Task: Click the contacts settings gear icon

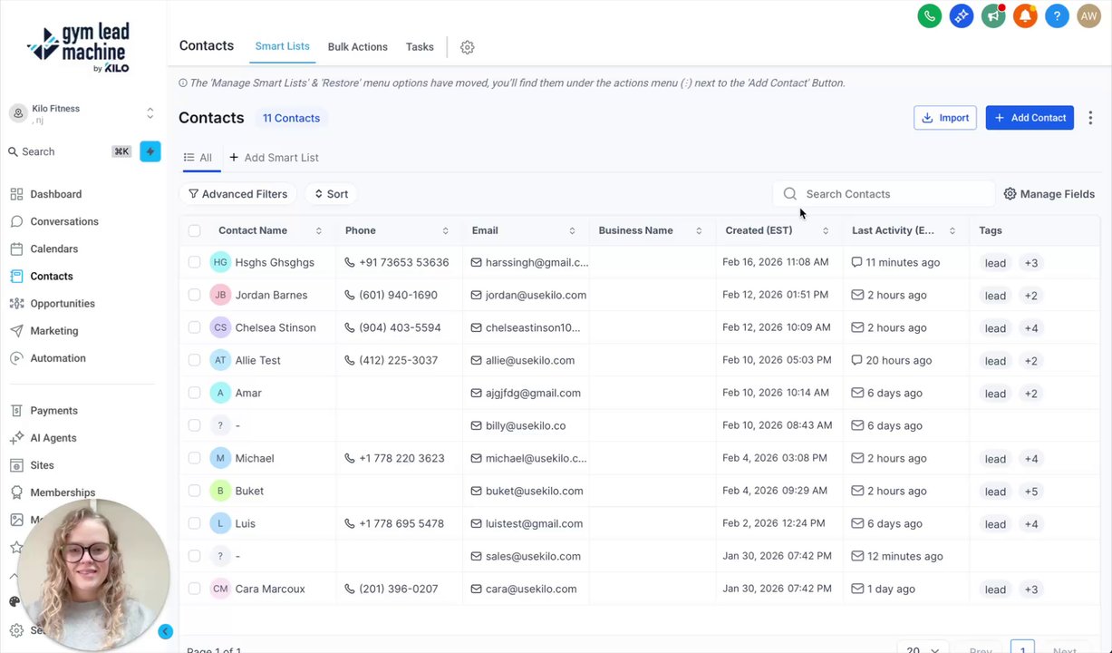Action: [x=467, y=47]
